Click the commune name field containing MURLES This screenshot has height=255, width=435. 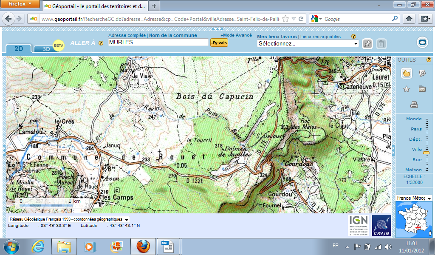click(x=158, y=42)
